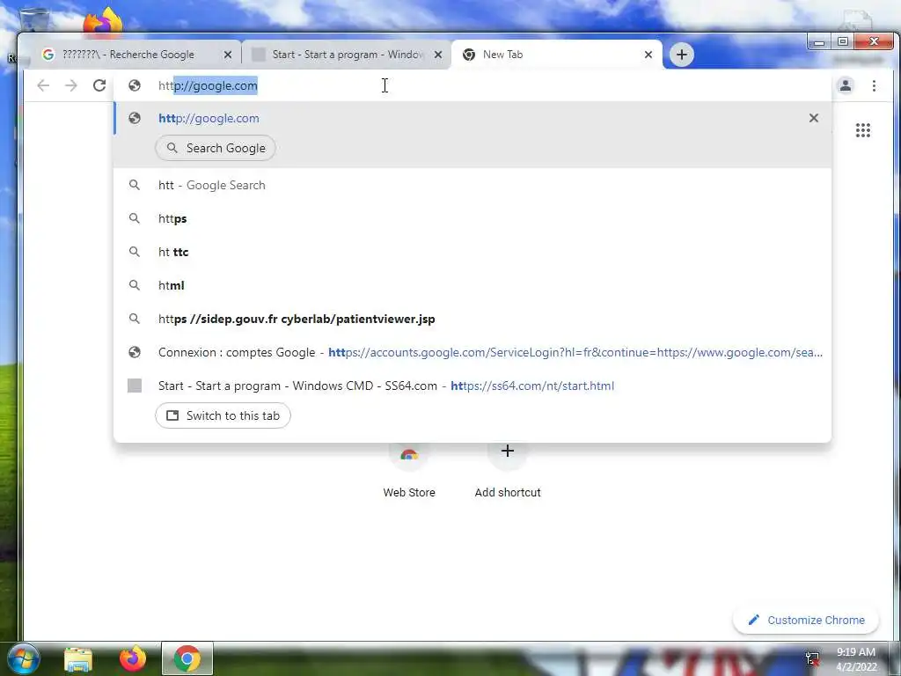
Task: Click the Search Google chip button
Action: (x=216, y=148)
